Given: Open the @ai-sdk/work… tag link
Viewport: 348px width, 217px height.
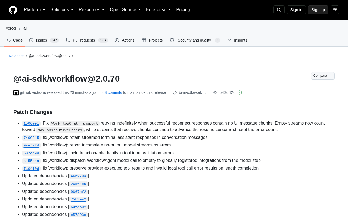Looking at the screenshot, I should click(192, 92).
